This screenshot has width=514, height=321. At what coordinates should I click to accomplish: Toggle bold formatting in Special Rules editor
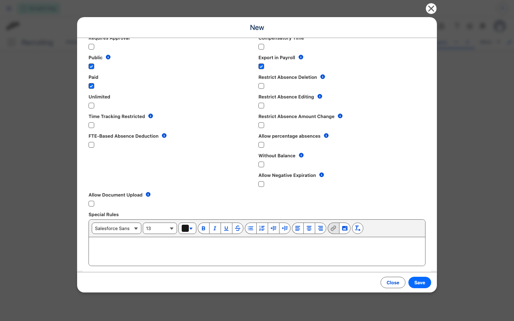203,228
